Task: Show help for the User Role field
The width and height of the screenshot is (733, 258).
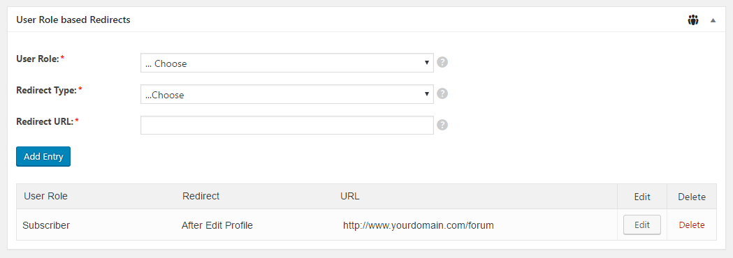Action: pos(442,62)
